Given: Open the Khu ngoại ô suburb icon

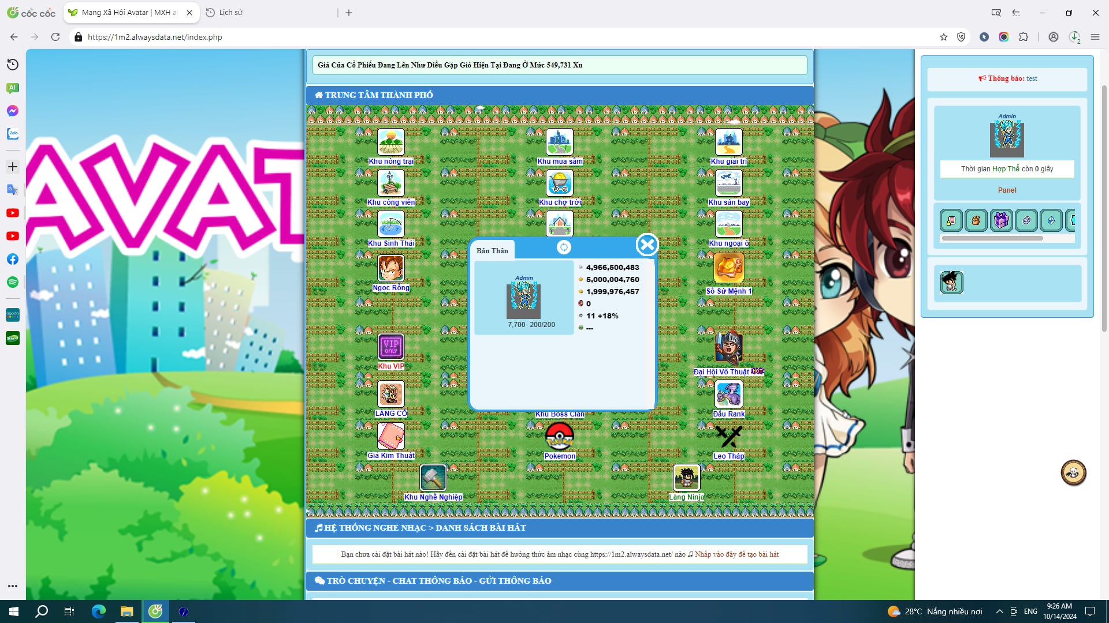Looking at the screenshot, I should click(x=728, y=224).
